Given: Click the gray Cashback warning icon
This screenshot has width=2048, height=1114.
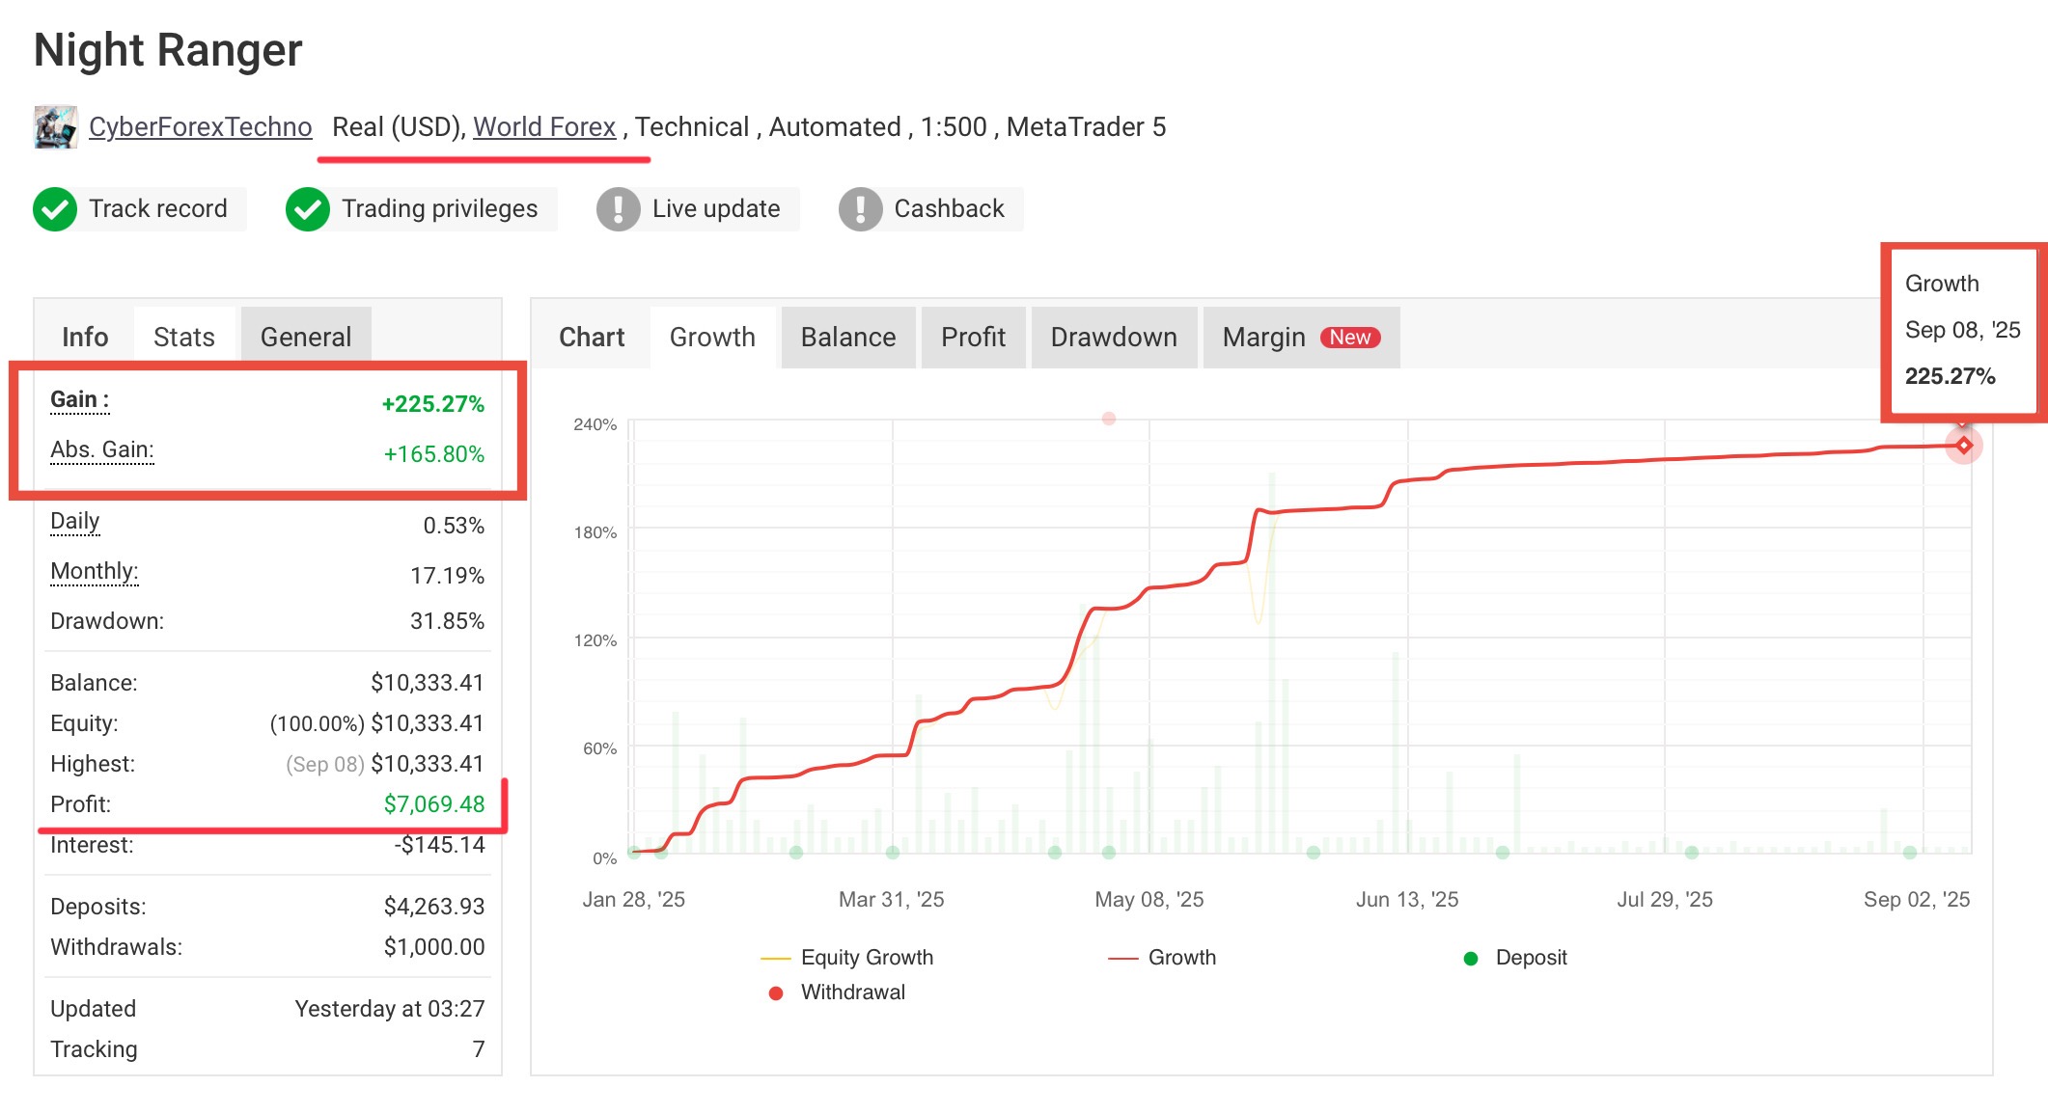Looking at the screenshot, I should pos(860,209).
